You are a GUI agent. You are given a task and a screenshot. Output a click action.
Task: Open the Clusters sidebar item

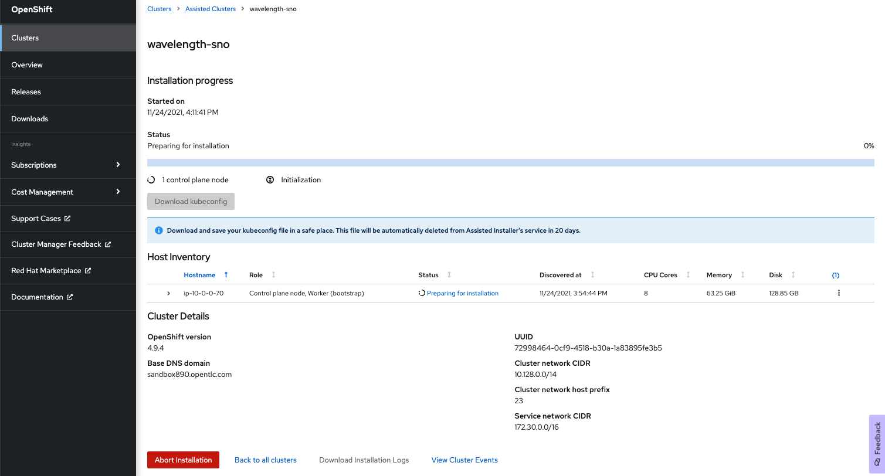(68, 38)
